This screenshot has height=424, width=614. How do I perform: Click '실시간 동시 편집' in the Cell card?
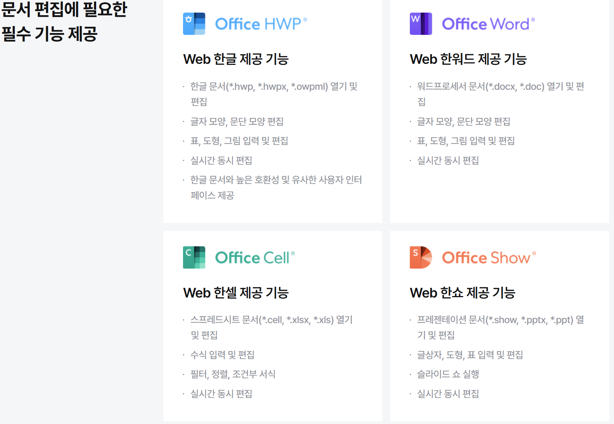coord(221,394)
